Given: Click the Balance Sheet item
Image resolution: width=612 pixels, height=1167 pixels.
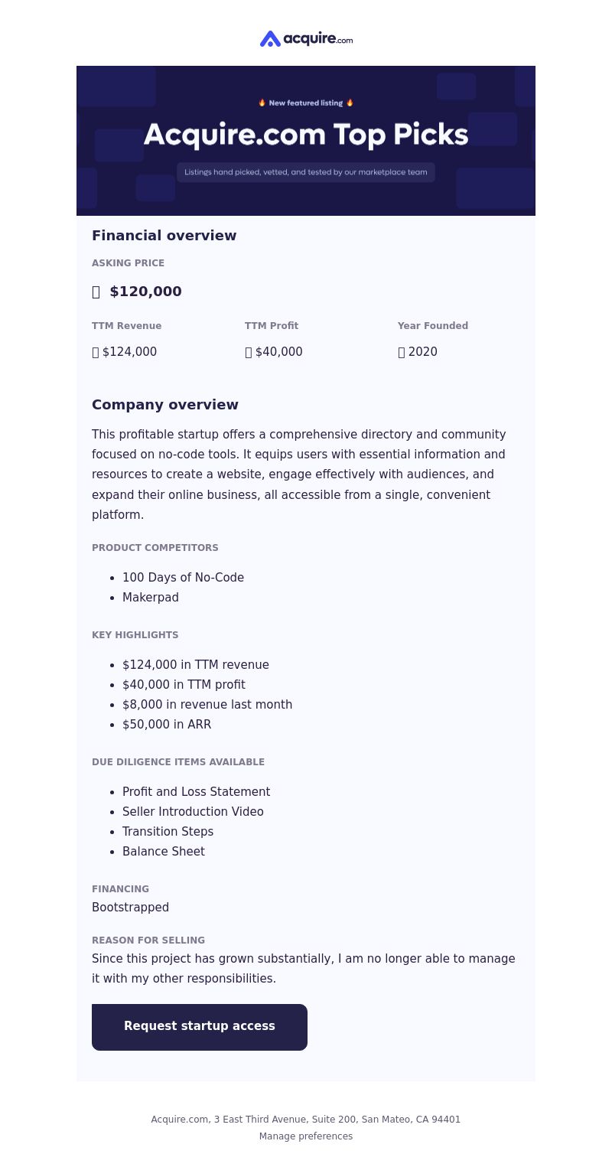Looking at the screenshot, I should coord(164,852).
